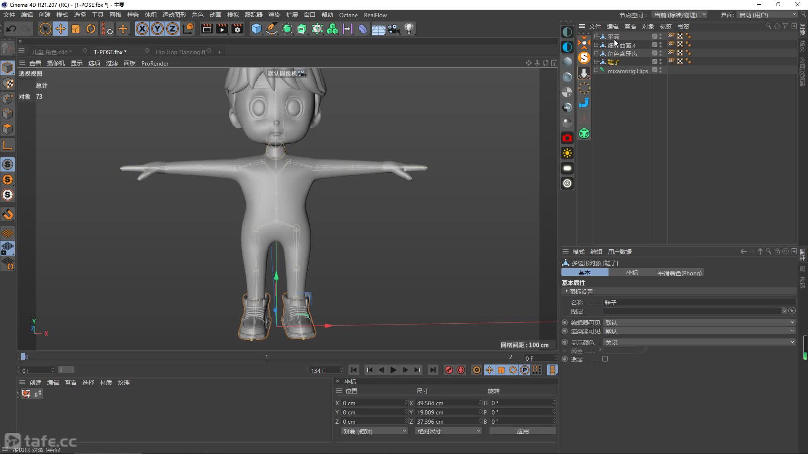Click the Octane sun light icon

pyautogui.click(x=567, y=153)
